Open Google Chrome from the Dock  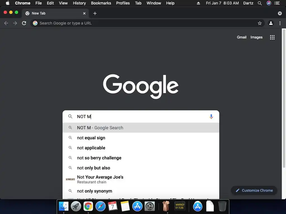pos(88,206)
